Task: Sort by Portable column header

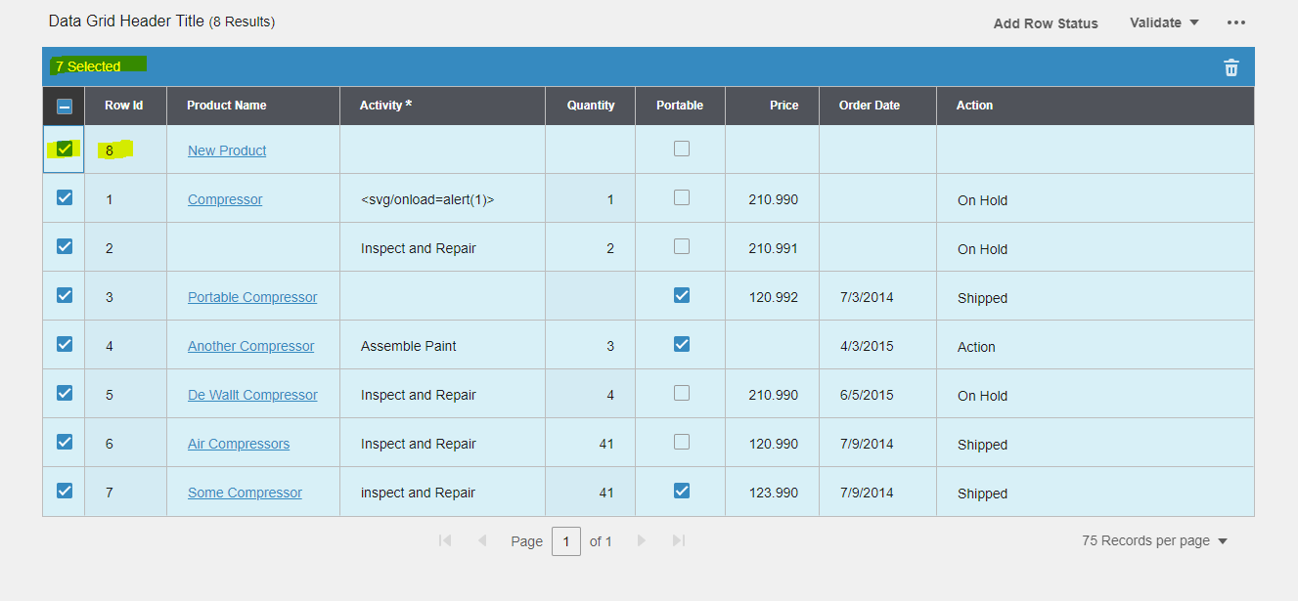Action: point(680,106)
